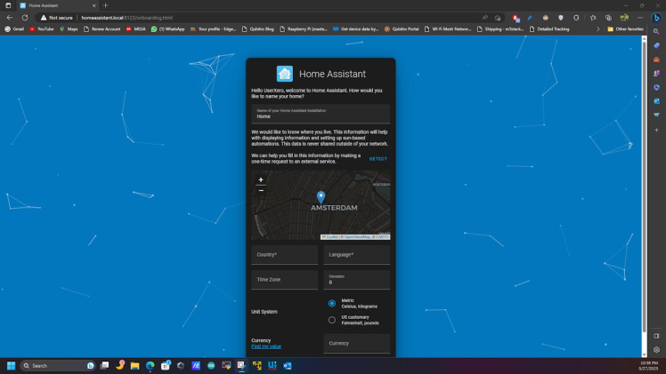Open the OpenStreetMap attribution link

point(357,237)
